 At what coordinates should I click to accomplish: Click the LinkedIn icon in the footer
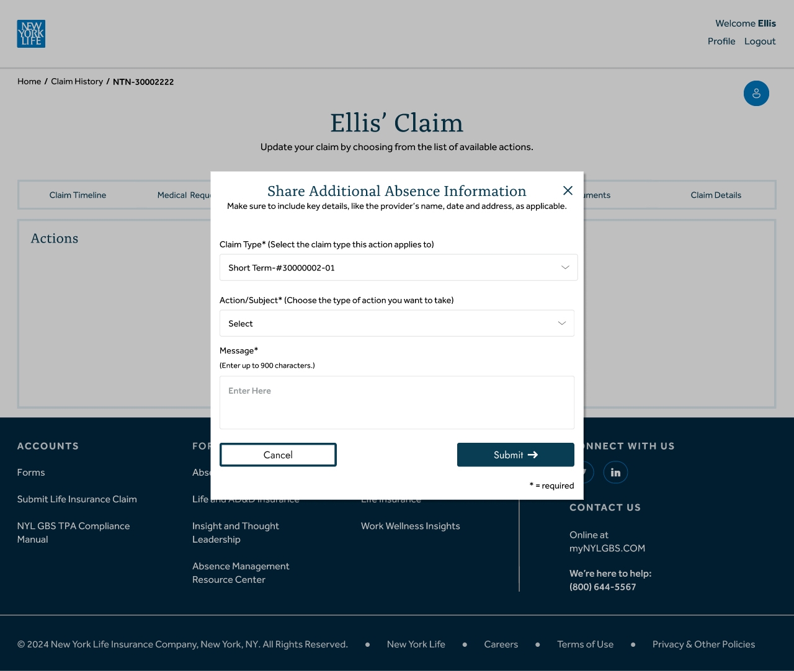(x=615, y=472)
